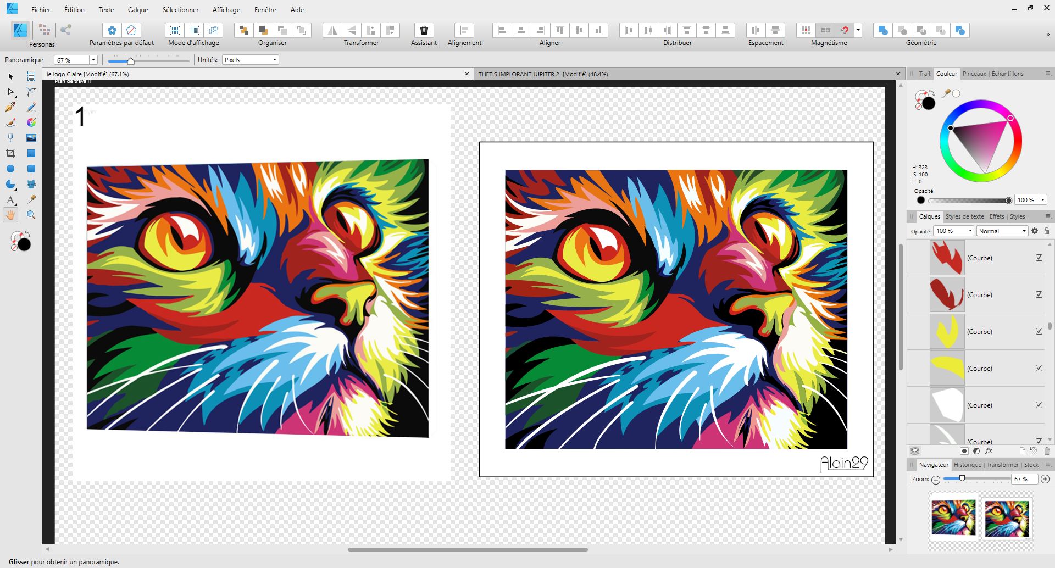1055x568 pixels.
Task: Hide the red top (Courbe) layer
Action: click(1039, 258)
